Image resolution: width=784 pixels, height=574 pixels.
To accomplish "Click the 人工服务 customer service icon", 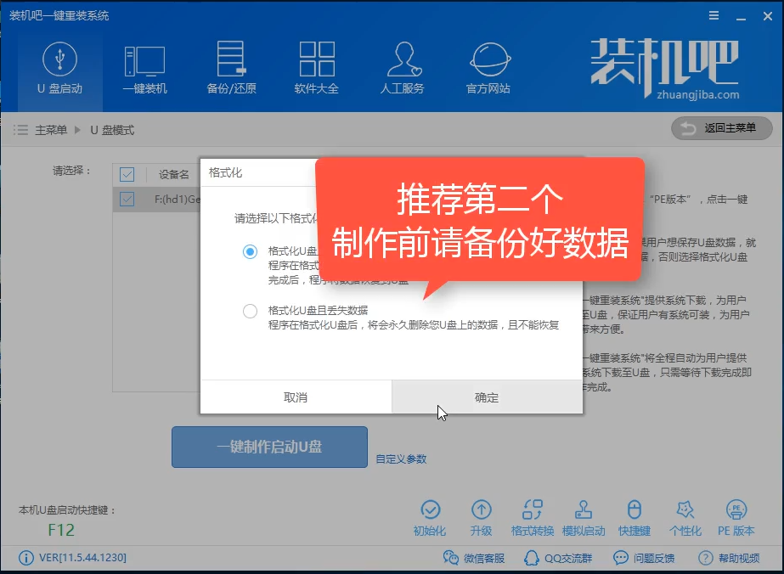I will [402, 68].
